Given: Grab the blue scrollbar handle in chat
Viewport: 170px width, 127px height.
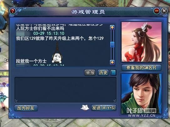Looking at the screenshot, I should 112,45.
